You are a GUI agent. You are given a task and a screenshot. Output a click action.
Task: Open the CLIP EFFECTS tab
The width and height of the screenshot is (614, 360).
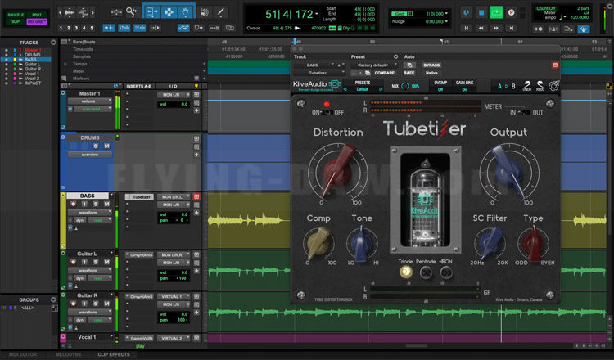tap(114, 354)
